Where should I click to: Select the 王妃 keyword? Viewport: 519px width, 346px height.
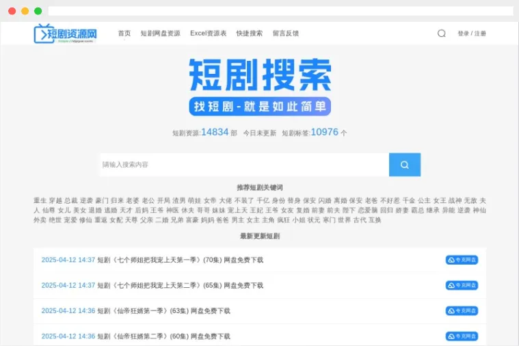(256, 210)
